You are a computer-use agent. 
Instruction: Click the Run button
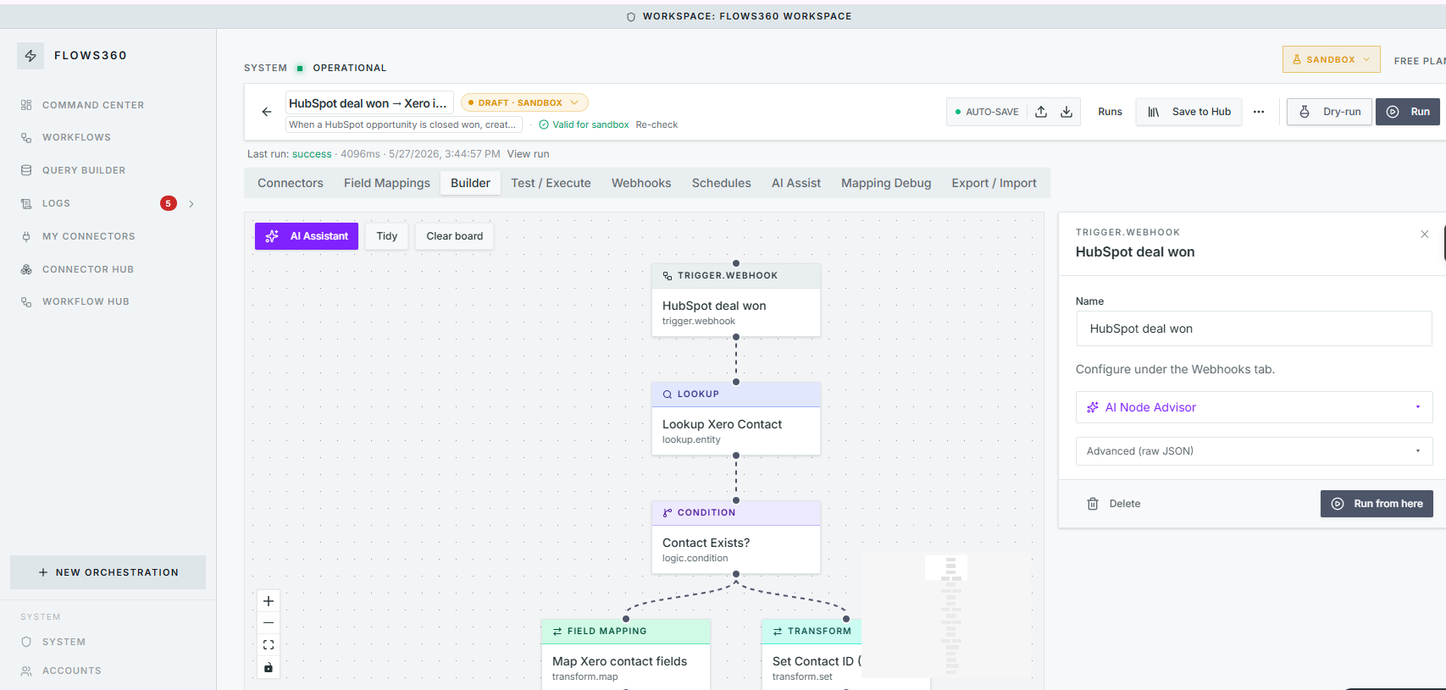pyautogui.click(x=1408, y=112)
